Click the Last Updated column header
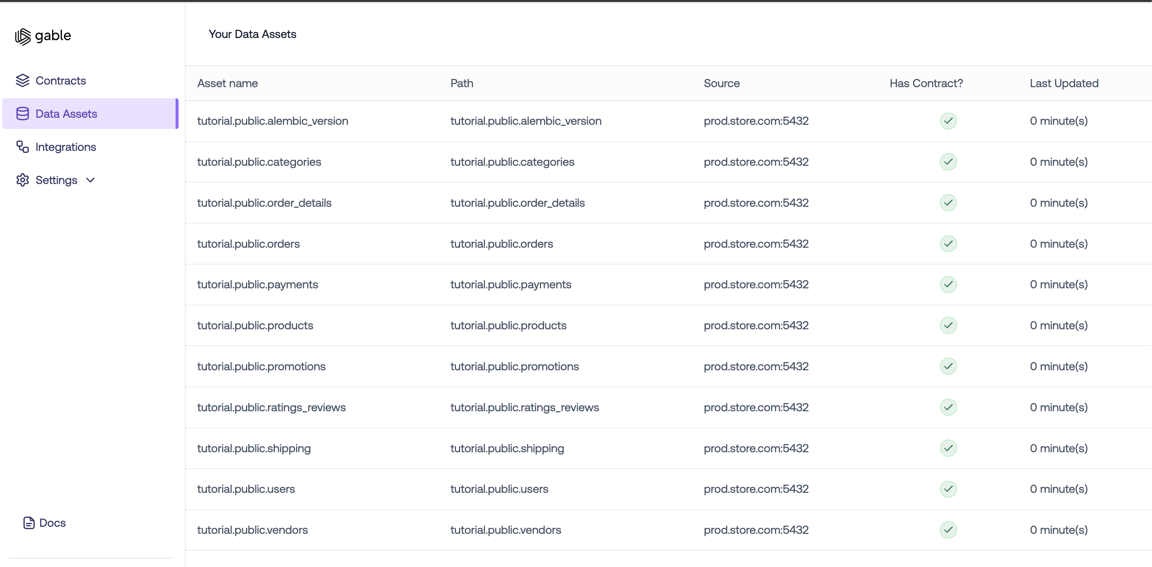The width and height of the screenshot is (1152, 567). click(1063, 83)
